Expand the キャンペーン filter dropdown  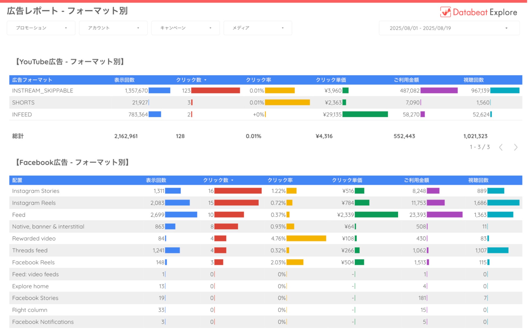185,28
